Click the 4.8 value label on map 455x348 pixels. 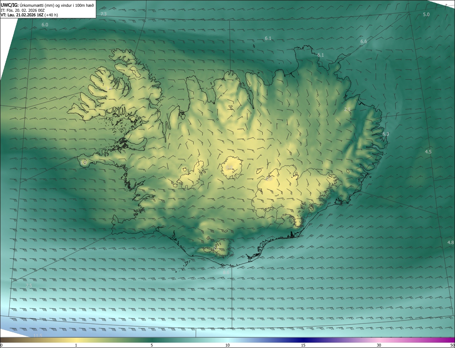point(450,243)
